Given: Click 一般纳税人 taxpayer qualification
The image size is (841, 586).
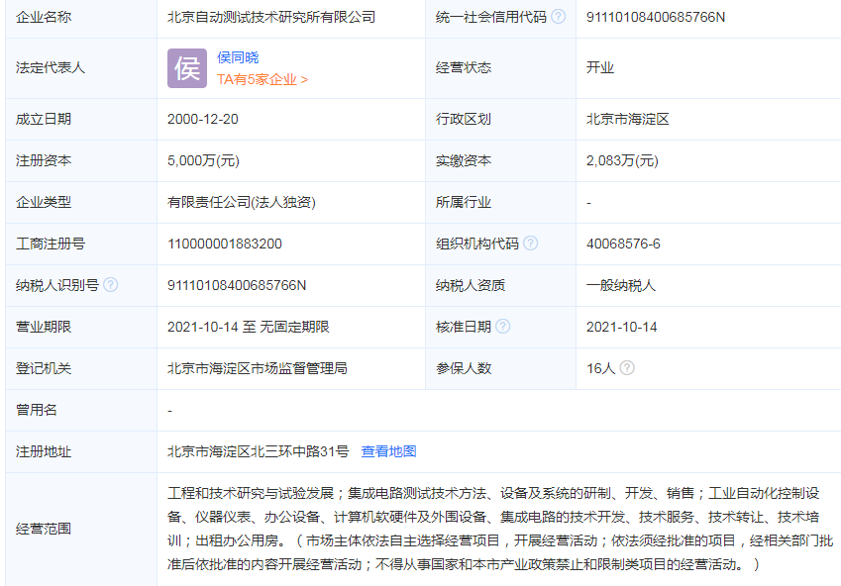Looking at the screenshot, I should click(x=620, y=285).
